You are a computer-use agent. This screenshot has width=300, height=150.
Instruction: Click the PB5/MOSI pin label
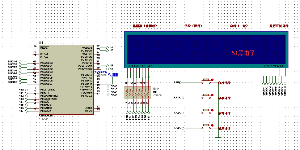[46, 105]
